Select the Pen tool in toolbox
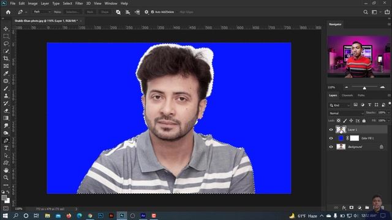This screenshot has width=392, height=220. (x=6, y=141)
